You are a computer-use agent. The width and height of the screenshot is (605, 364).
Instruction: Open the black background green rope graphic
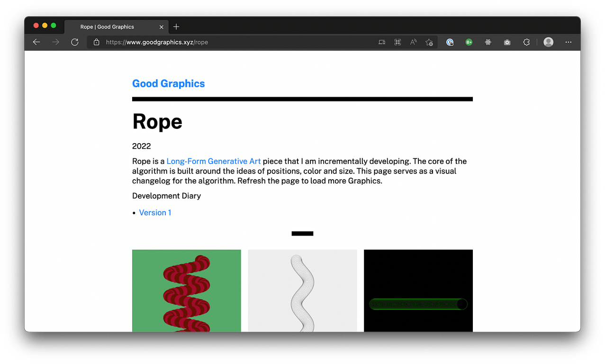pos(418,291)
